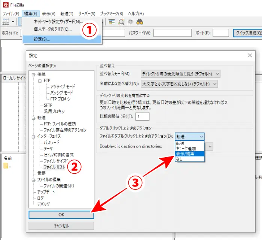Open the file double-click action dropdown
The width and height of the screenshot is (262, 240).
tap(190, 137)
